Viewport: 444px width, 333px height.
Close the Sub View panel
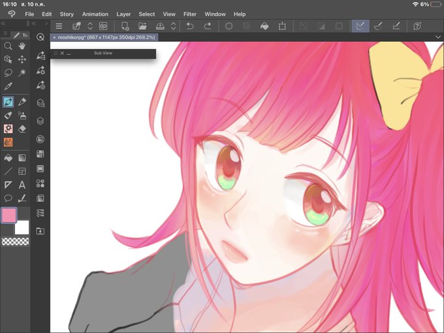62,53
